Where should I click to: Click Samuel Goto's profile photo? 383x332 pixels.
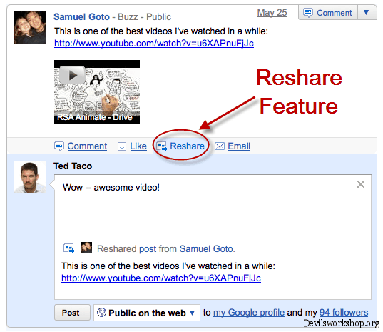pyautogui.click(x=30, y=27)
